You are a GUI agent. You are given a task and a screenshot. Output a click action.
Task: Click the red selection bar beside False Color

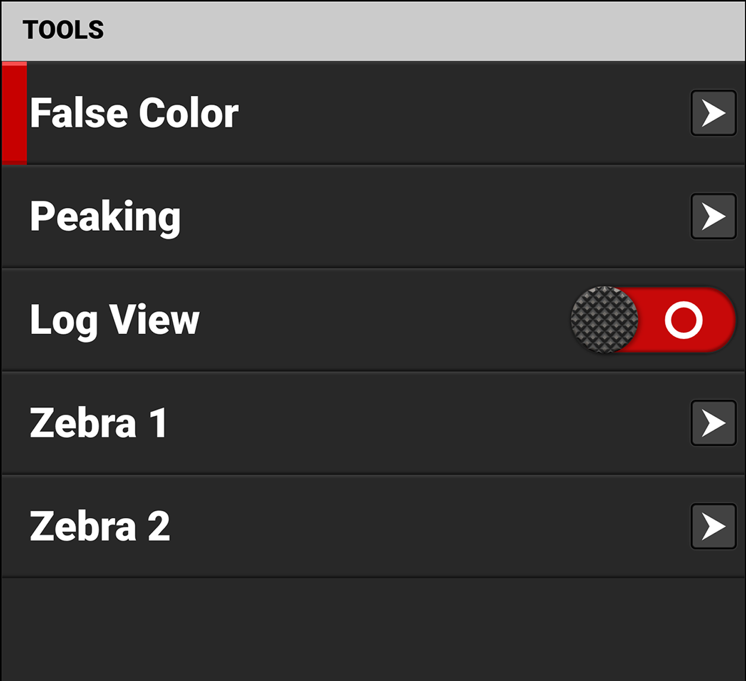click(x=14, y=113)
